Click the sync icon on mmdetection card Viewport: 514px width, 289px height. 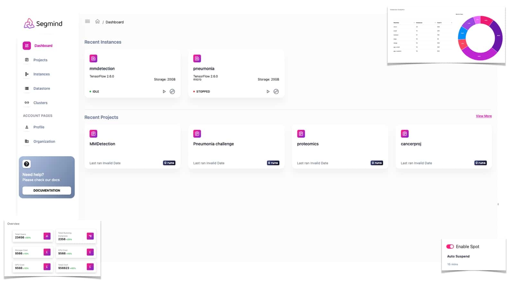click(173, 92)
